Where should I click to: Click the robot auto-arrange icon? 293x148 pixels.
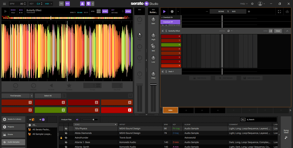287,12
